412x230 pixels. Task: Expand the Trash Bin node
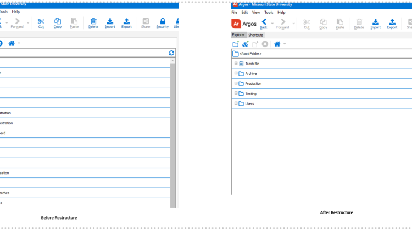click(236, 64)
